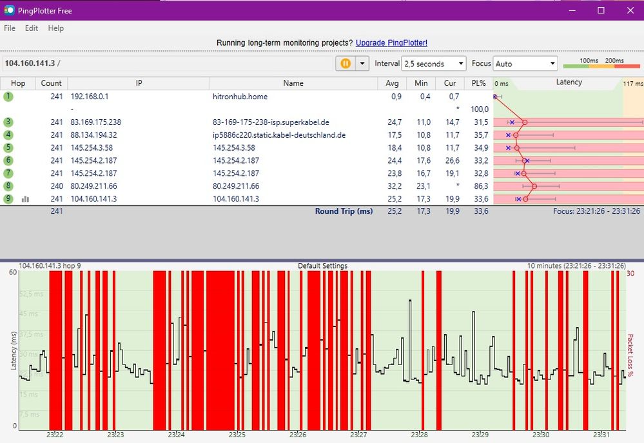Image resolution: width=644 pixels, height=443 pixels.
Task: Pause the ping trace
Action: (346, 64)
